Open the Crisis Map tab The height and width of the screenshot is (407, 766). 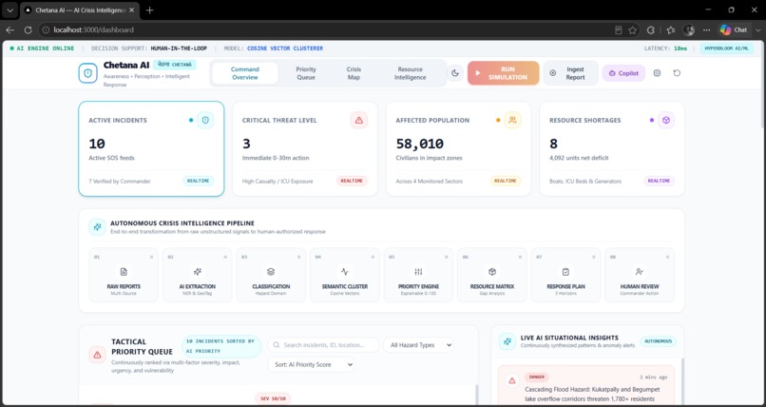[x=354, y=73]
